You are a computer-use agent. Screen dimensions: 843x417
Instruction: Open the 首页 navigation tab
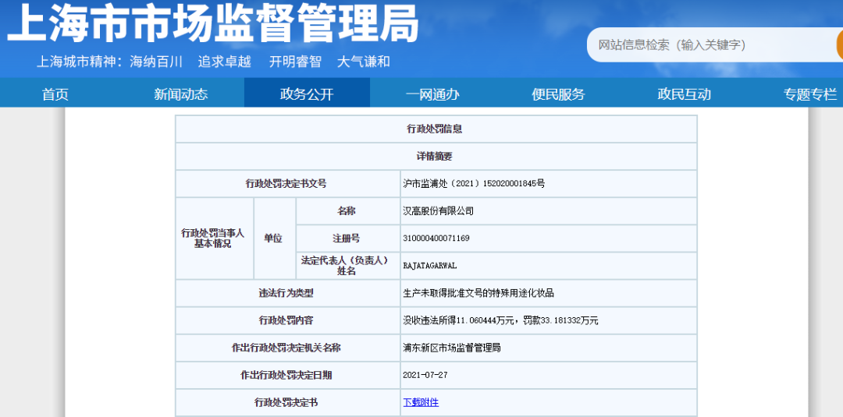click(55, 94)
